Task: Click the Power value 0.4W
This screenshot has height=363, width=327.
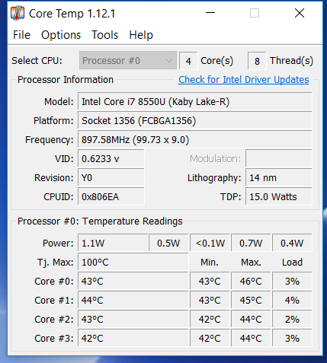Action: tap(292, 243)
